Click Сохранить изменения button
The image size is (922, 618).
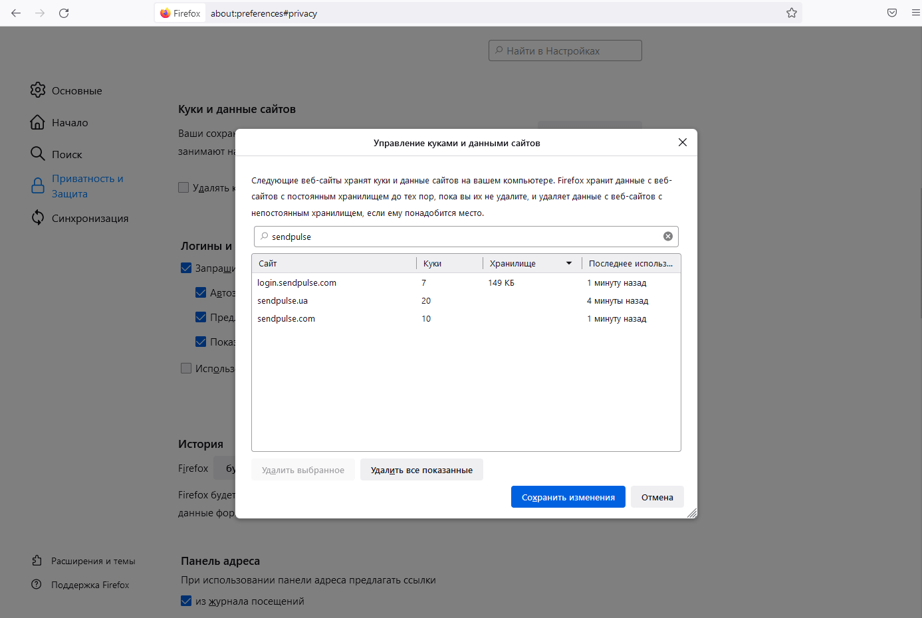[568, 497]
